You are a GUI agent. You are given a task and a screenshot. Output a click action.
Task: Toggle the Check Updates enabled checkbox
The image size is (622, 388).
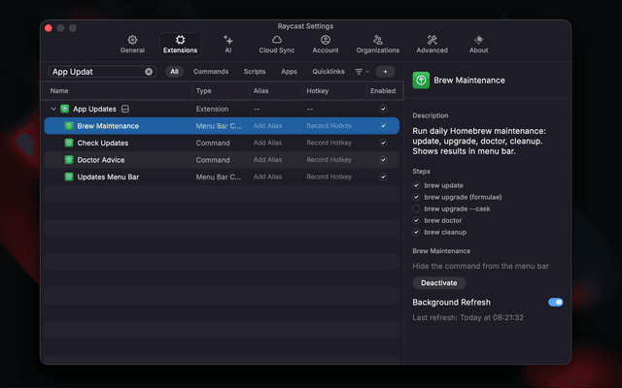383,143
